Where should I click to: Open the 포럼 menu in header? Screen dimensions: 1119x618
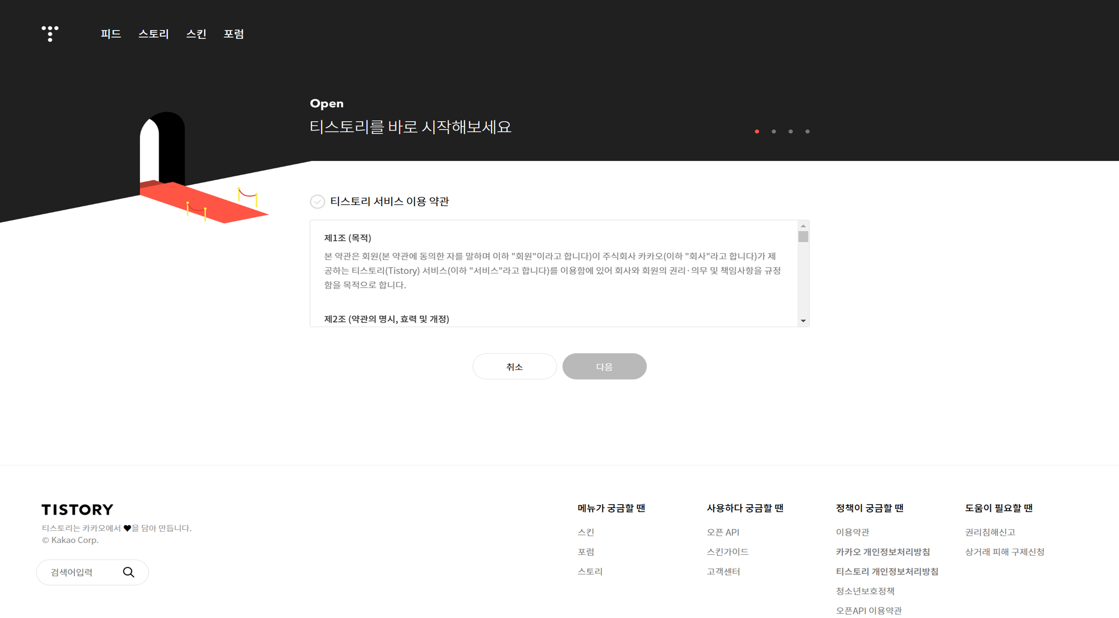(234, 34)
